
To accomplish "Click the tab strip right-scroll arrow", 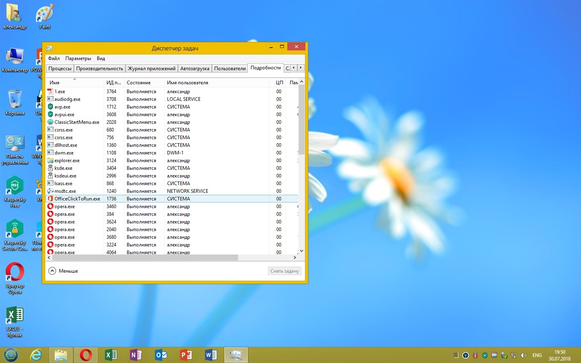I will (301, 68).
